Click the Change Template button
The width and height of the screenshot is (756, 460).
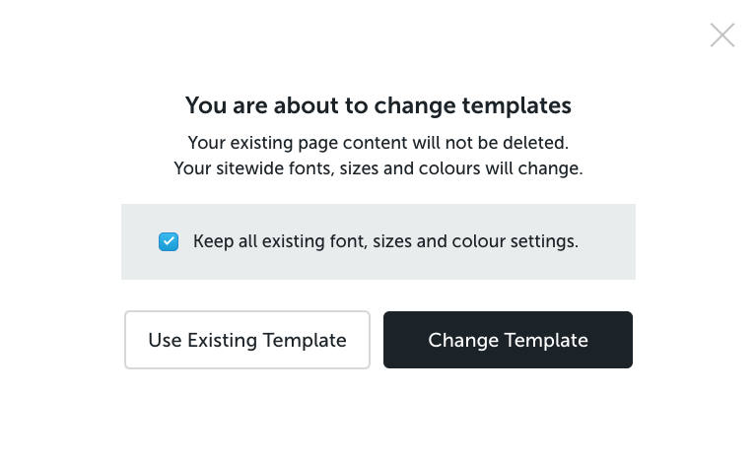click(x=508, y=340)
